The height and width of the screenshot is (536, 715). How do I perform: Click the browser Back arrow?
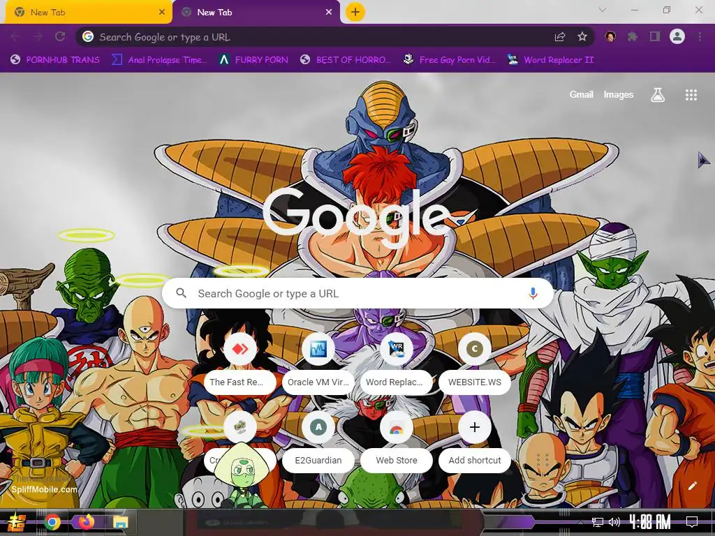point(15,37)
